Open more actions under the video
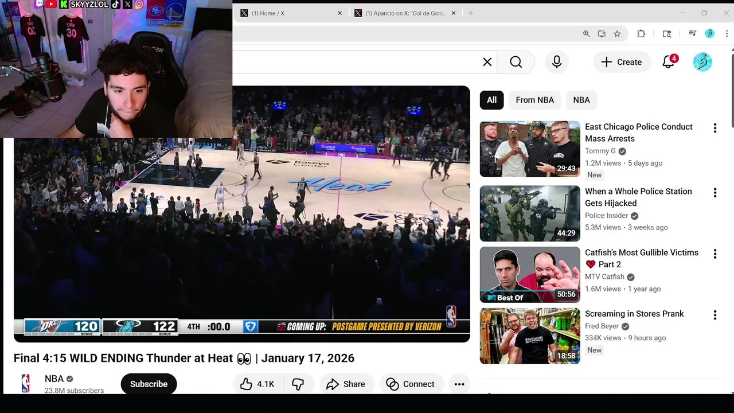 pos(459,384)
